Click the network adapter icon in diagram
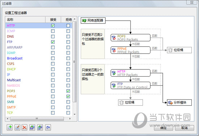Viewport: 199px width, 136px height. (84, 20)
